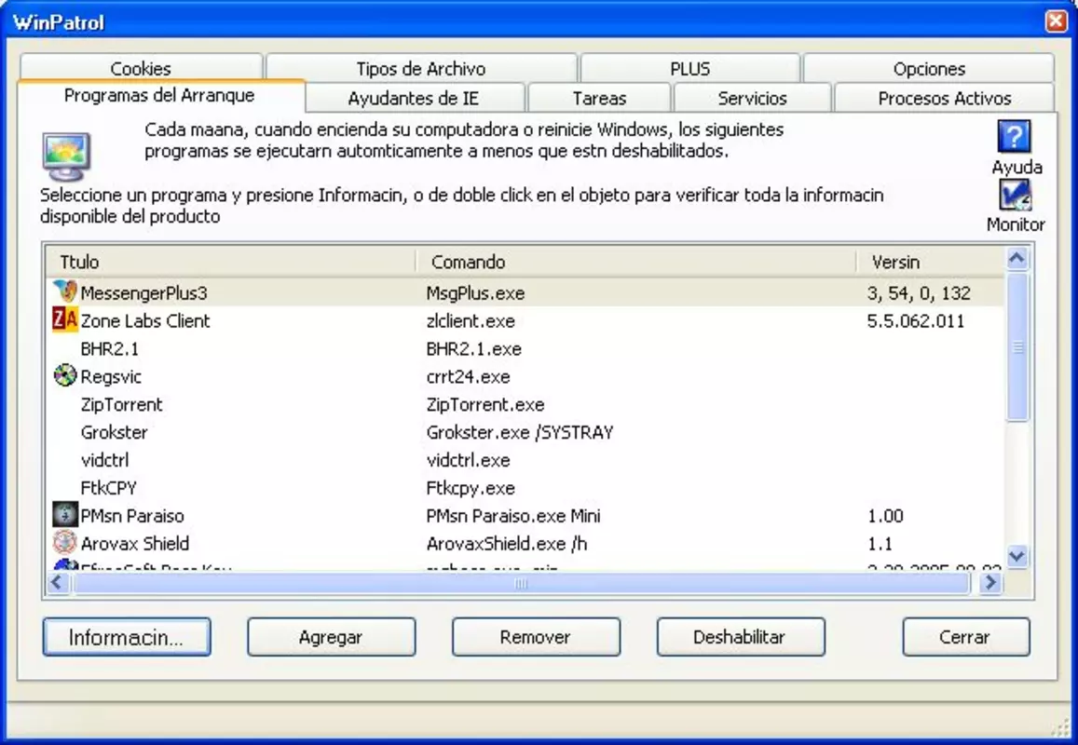Click the vidctrl.exe command cell

point(468,460)
